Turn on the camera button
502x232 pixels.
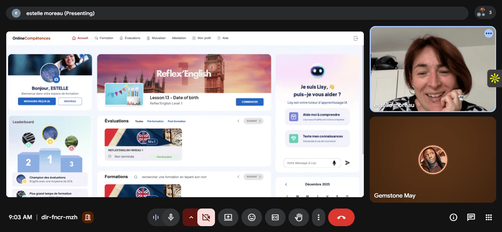206,217
